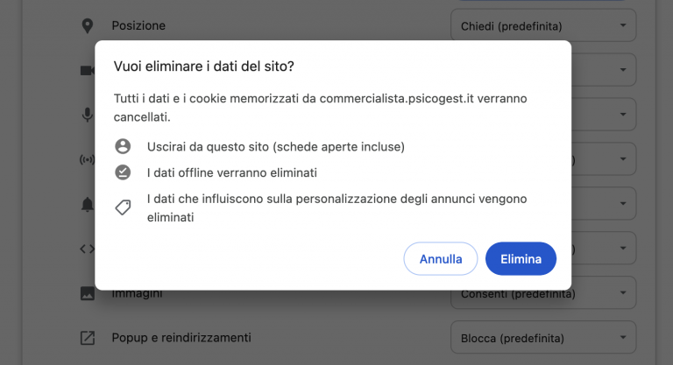Expand the Popup 'Blocca (predefinita)' dropdown
Image resolution: width=673 pixels, height=365 pixels.
coord(542,338)
